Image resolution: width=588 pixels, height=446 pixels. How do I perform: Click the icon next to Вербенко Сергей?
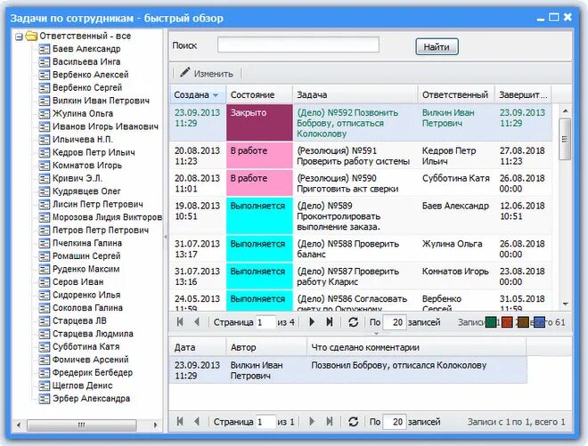click(x=45, y=88)
